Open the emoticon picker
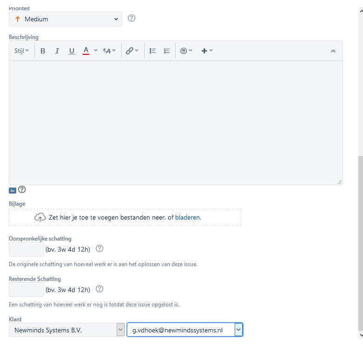 pos(186,51)
